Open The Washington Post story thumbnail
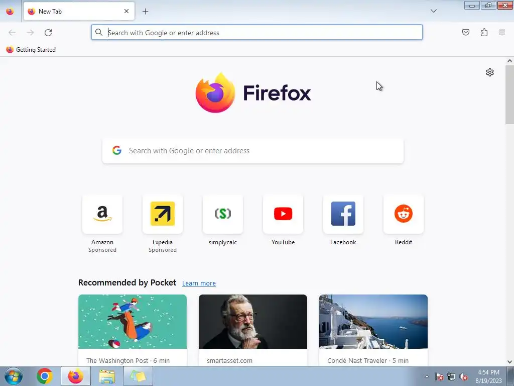 (x=133, y=322)
